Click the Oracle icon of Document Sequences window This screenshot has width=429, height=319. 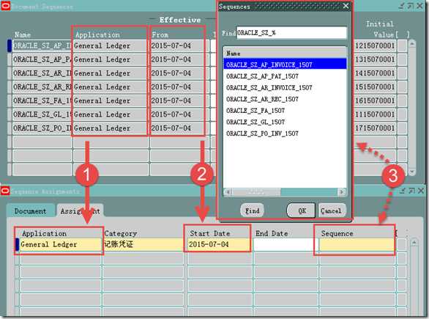coord(5,6)
